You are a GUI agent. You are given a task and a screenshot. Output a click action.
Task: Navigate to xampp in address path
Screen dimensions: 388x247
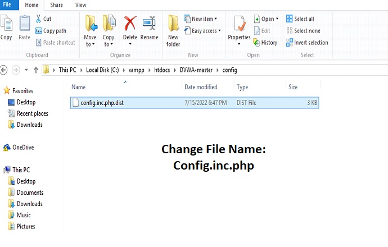tap(136, 70)
